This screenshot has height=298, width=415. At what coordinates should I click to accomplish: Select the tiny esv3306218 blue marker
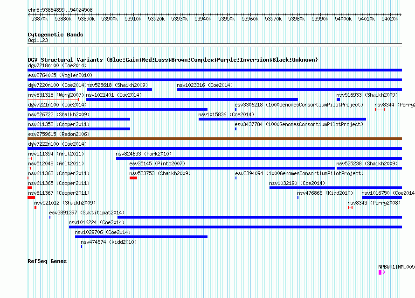(x=235, y=109)
